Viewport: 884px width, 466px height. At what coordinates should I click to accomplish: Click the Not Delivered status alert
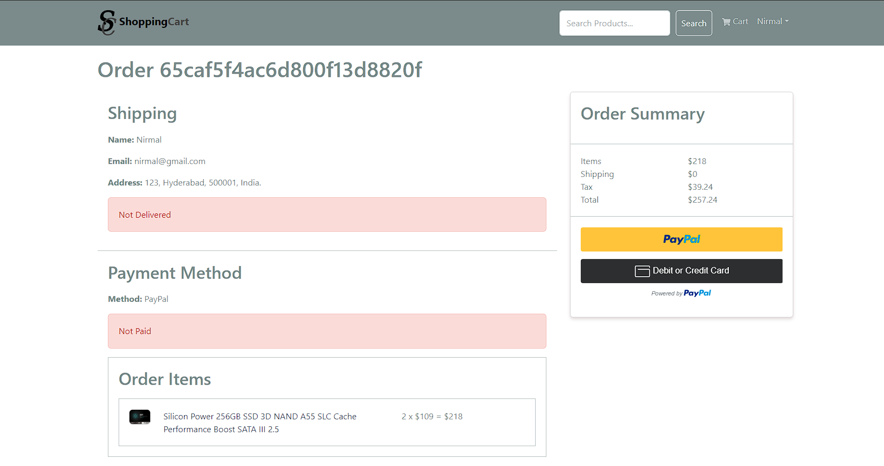coord(327,214)
